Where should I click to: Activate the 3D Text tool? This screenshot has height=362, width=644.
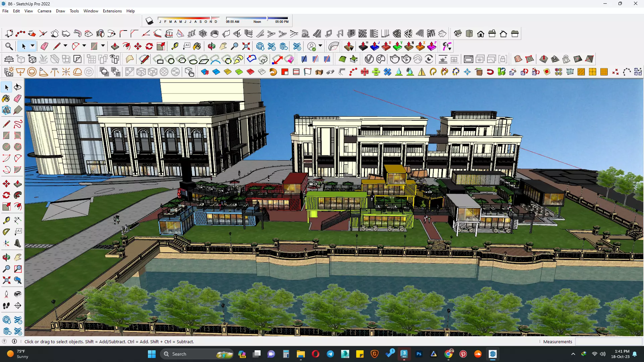[18, 243]
